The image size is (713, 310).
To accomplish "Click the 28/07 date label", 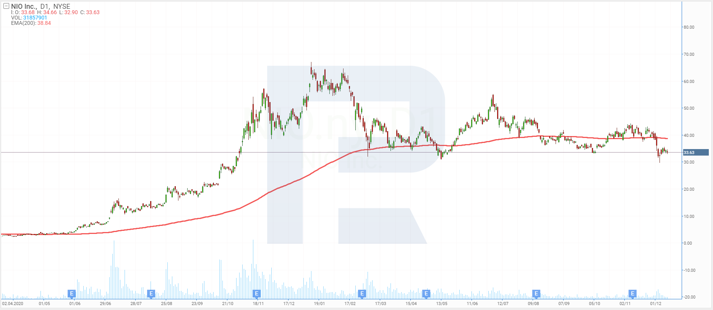I will pyautogui.click(x=136, y=304).
